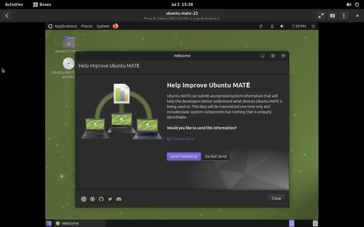Image resolution: width=364 pixels, height=227 pixels.
Task: Click the 'ubuntu-mate-23' box title
Action: click(x=182, y=13)
